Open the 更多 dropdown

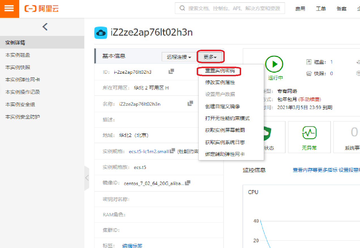point(210,57)
